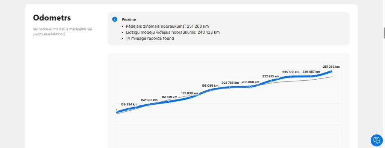This screenshot has width=385, height=148.
Task: Click the Piezīme note title
Action: 129,19
